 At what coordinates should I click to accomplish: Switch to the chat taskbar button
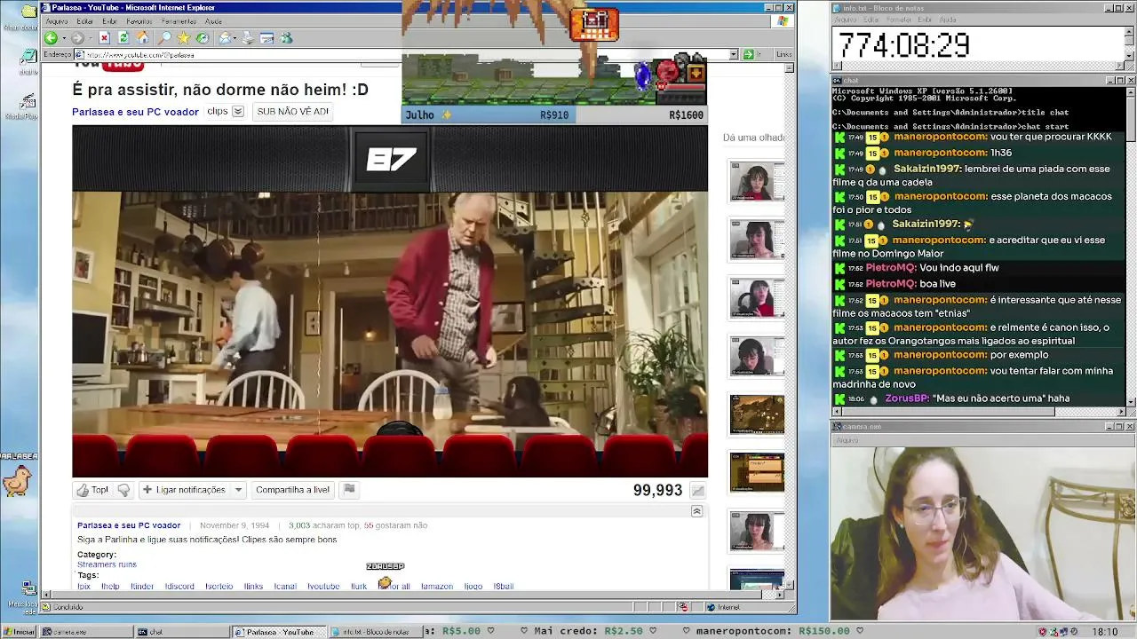click(x=182, y=632)
